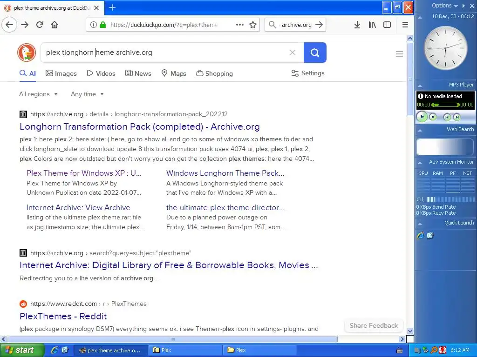Click the browser toolbar archive.org search field
The width and height of the screenshot is (477, 357).
295,25
